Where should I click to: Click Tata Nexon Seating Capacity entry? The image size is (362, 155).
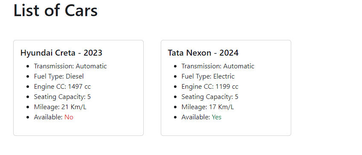pyautogui.click(x=210, y=97)
